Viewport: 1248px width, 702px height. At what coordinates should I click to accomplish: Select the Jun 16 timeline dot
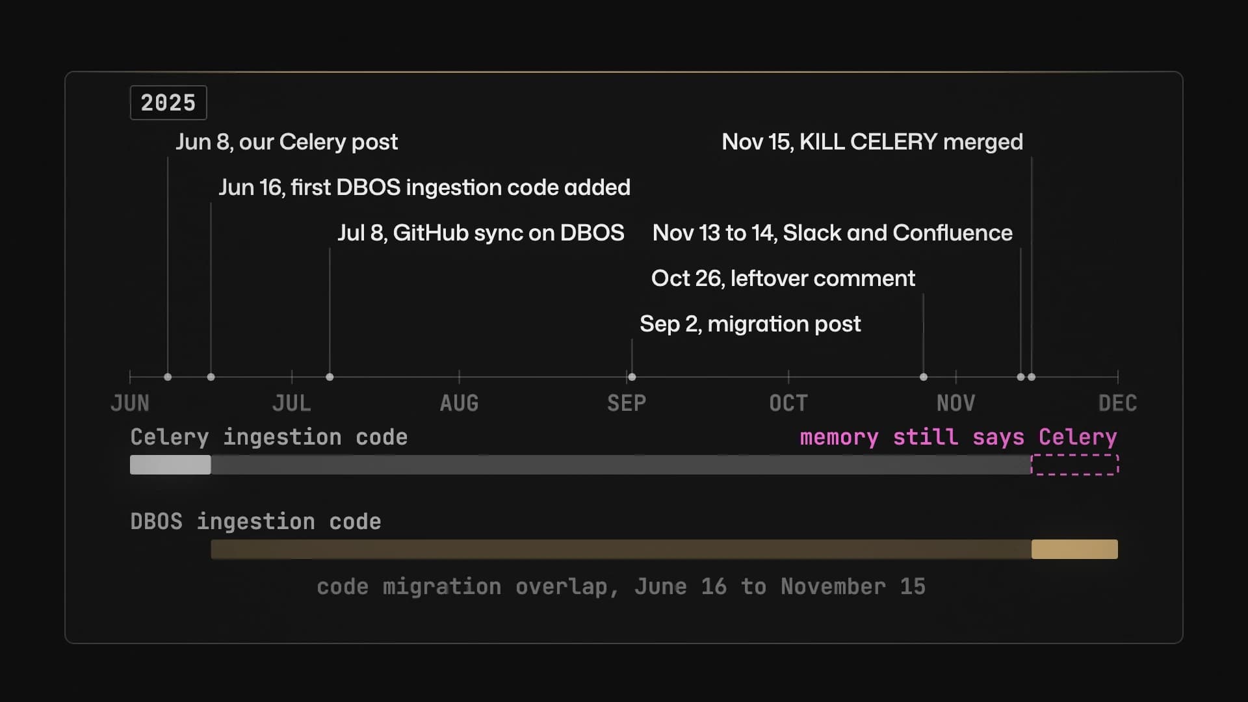pyautogui.click(x=211, y=377)
